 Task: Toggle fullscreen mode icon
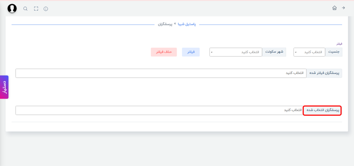(36, 9)
